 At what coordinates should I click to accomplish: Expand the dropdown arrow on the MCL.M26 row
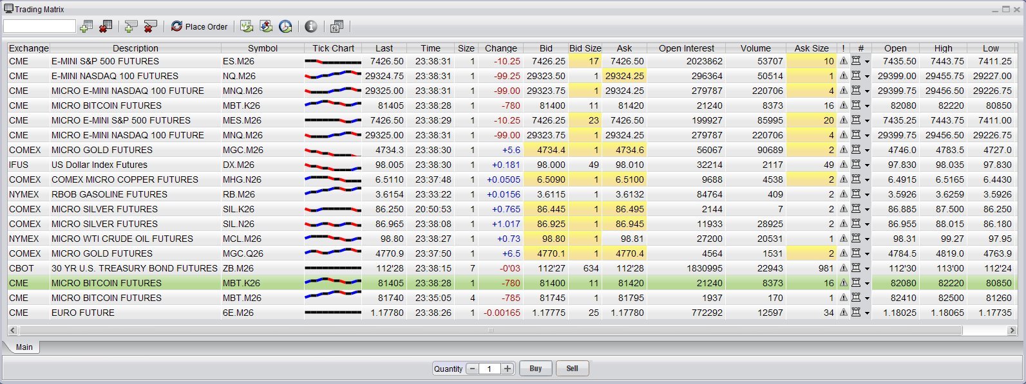tap(867, 239)
